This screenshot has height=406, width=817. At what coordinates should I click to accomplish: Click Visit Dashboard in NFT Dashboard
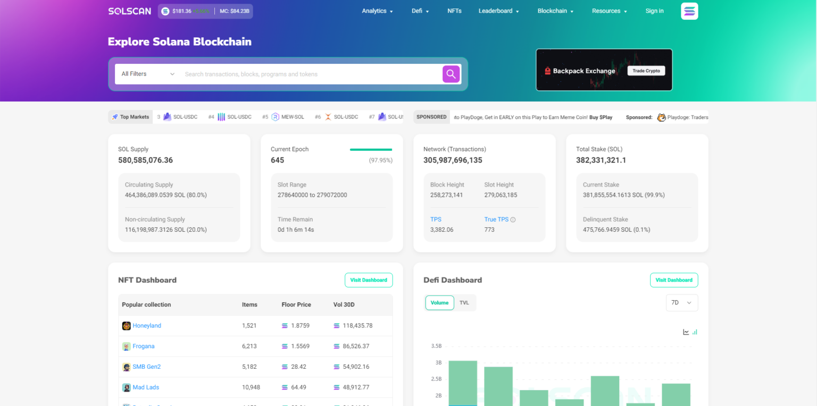(x=369, y=280)
